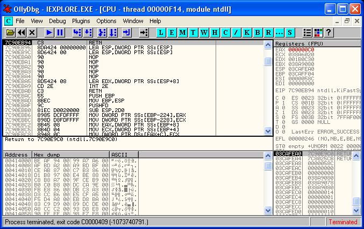Run the program with the play icon
This screenshot has width=364, height=229.
49,33
